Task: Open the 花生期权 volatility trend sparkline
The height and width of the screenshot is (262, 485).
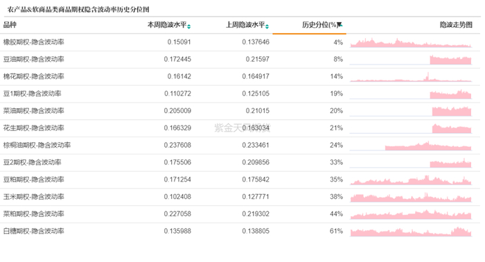Action: [x=411, y=129]
